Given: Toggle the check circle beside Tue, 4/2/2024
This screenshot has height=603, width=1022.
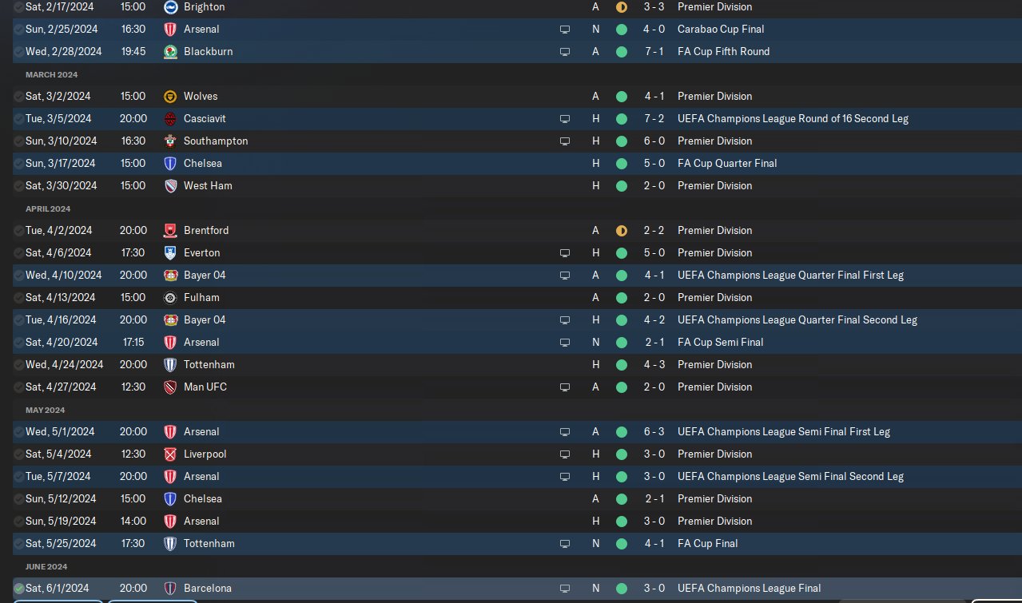Looking at the screenshot, I should click(19, 230).
